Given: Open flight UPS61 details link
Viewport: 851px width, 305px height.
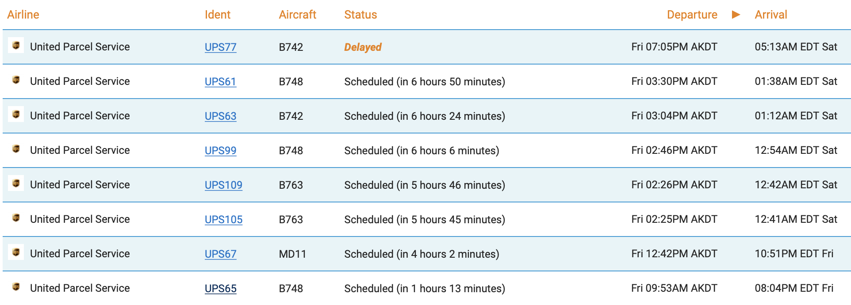Looking at the screenshot, I should click(220, 81).
